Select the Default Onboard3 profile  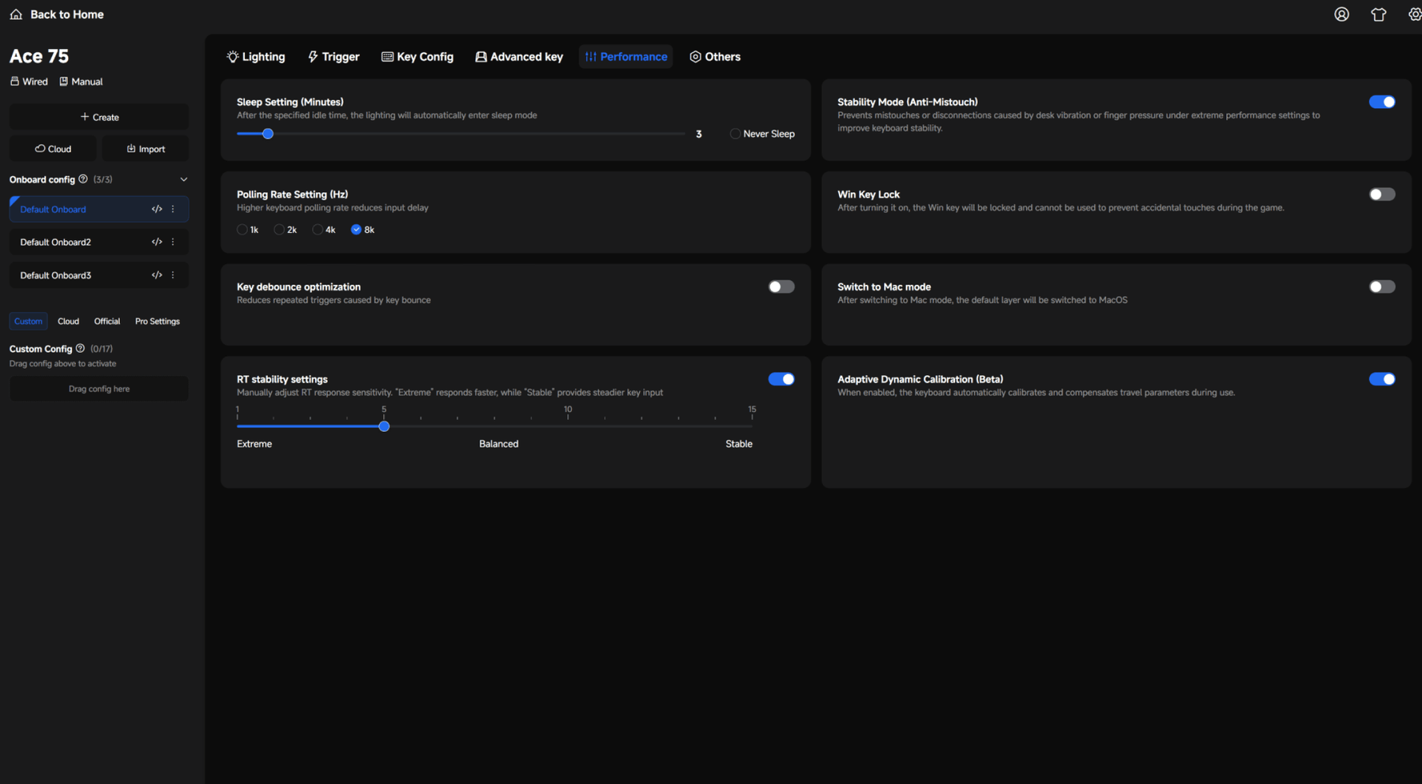99,276
